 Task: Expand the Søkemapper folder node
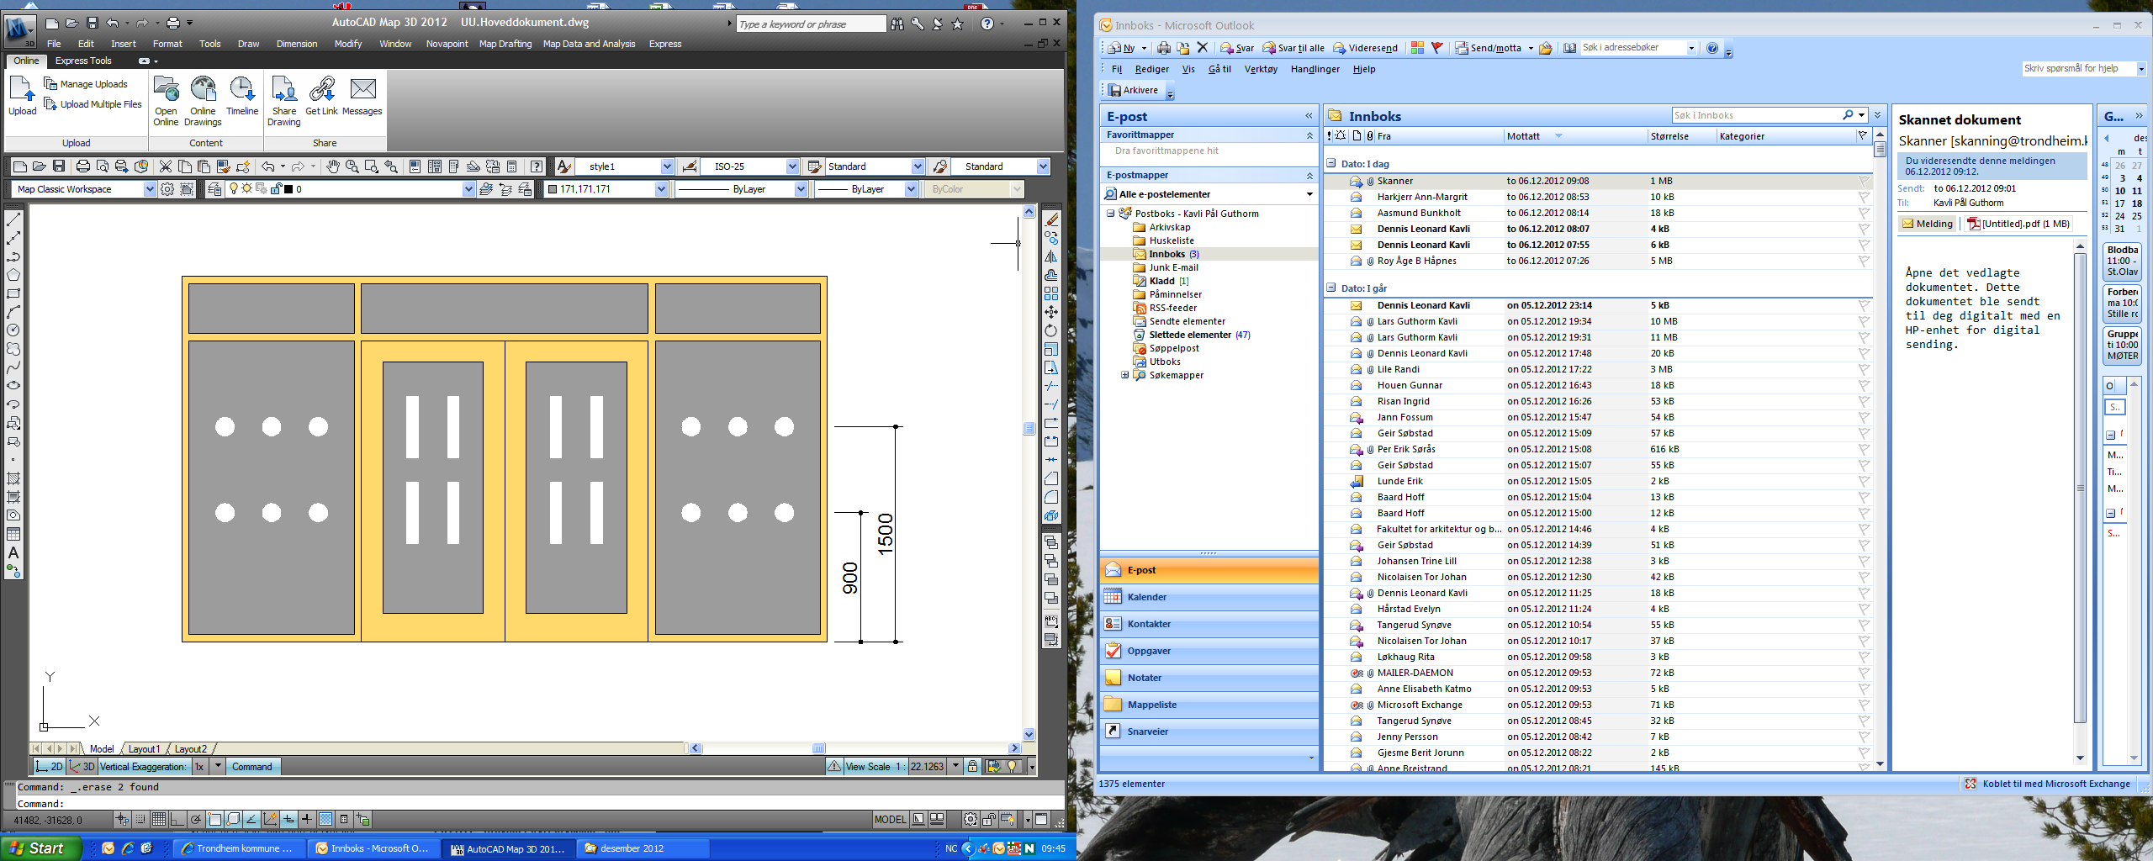point(1124,375)
